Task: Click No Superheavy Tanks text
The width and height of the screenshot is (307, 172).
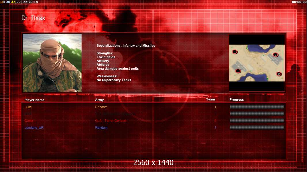Action: pyautogui.click(x=114, y=80)
